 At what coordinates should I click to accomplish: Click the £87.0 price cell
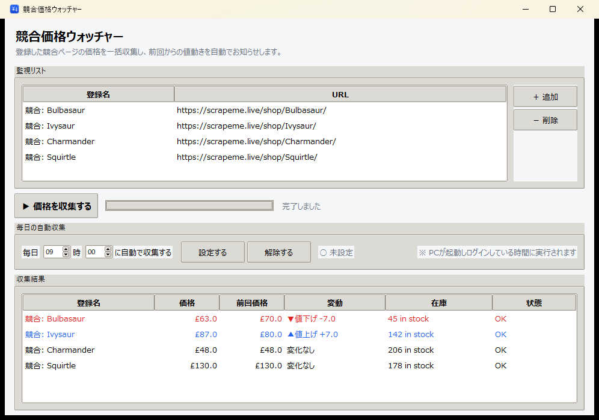click(x=206, y=335)
